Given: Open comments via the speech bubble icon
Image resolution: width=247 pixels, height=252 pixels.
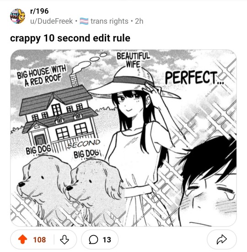Looking at the screenshot, I should tap(93, 240).
